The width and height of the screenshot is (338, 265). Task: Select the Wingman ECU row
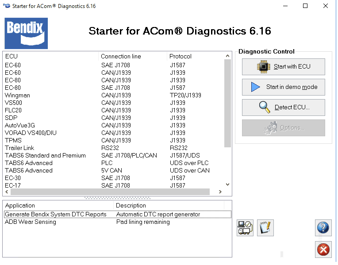pyautogui.click(x=114, y=95)
